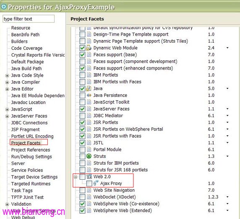Select Project Facets in the properties tree
The height and width of the screenshot is (219, 240).
[x=26, y=143]
